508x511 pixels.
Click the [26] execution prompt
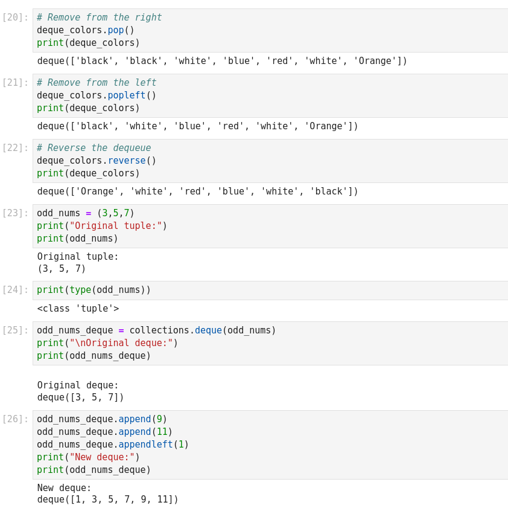click(15, 419)
